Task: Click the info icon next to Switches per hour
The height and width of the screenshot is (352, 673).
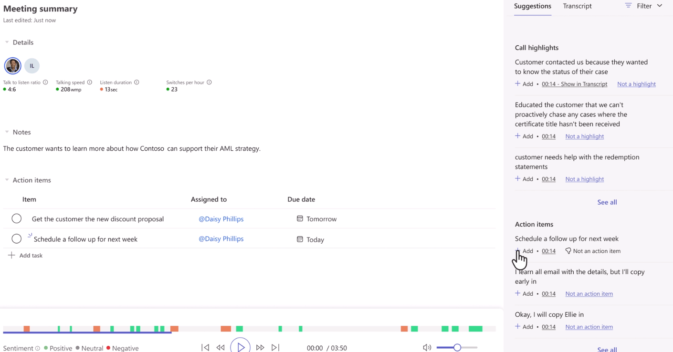Action: tap(209, 83)
